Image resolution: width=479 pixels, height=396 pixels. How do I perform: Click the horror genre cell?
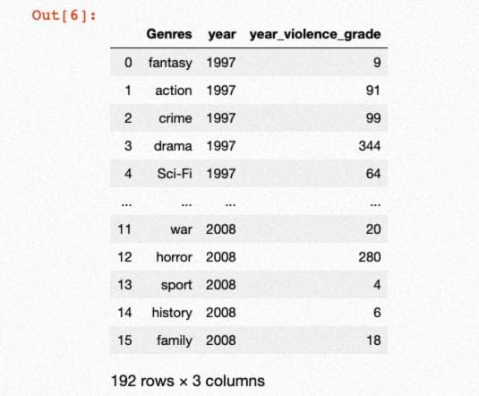(x=174, y=257)
